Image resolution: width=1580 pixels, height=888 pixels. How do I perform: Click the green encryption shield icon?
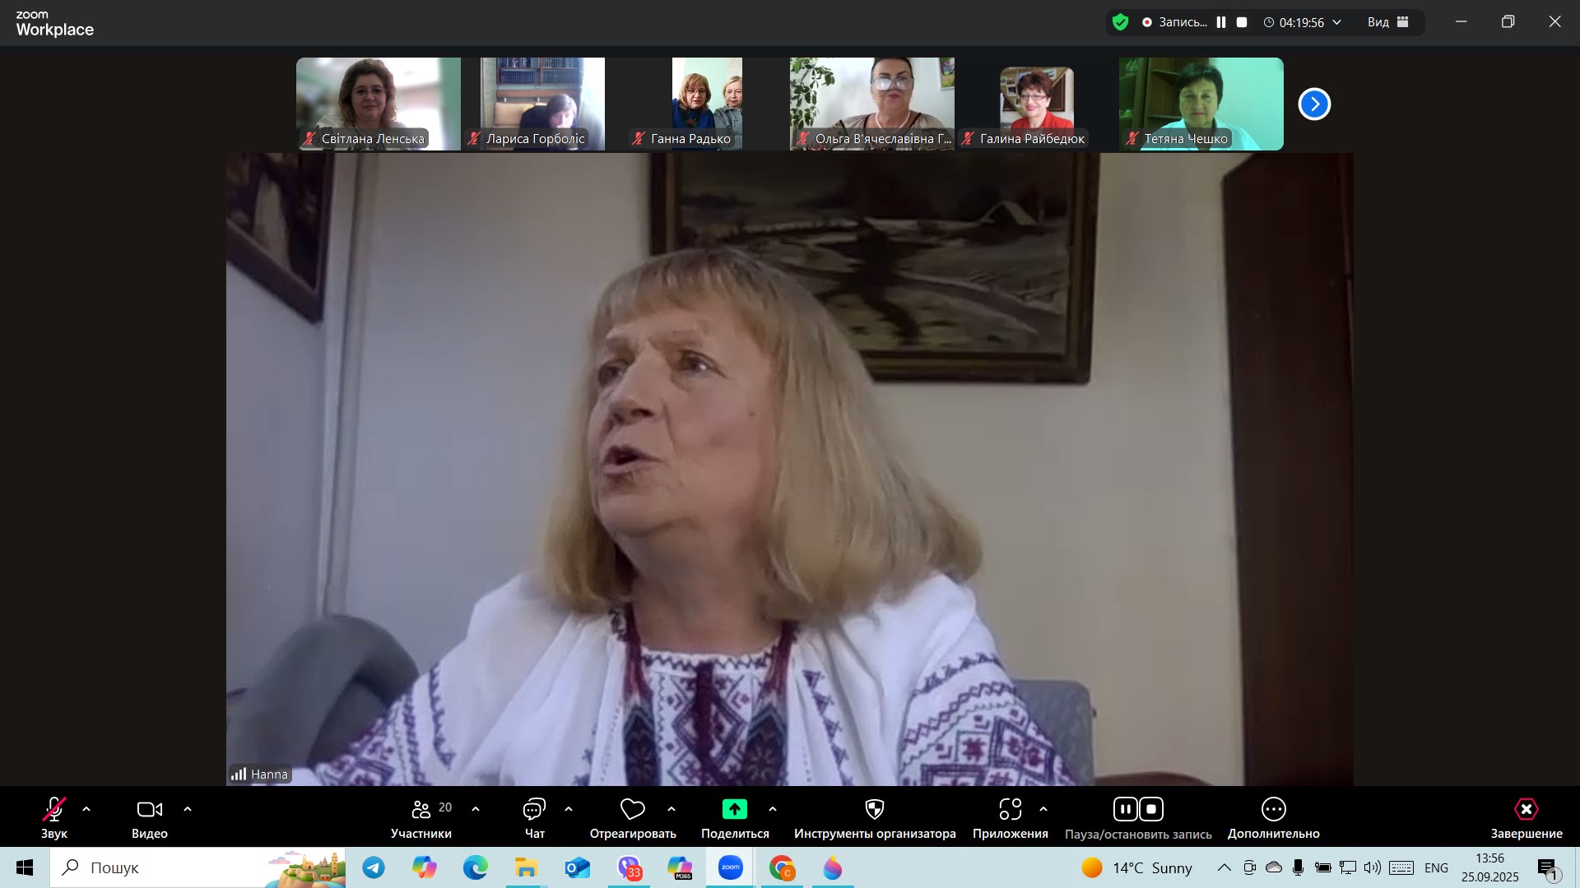click(x=1120, y=22)
